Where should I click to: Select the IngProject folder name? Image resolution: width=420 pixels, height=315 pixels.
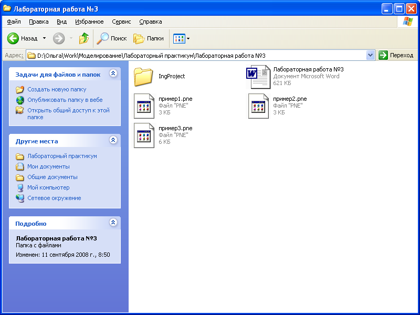click(x=172, y=76)
